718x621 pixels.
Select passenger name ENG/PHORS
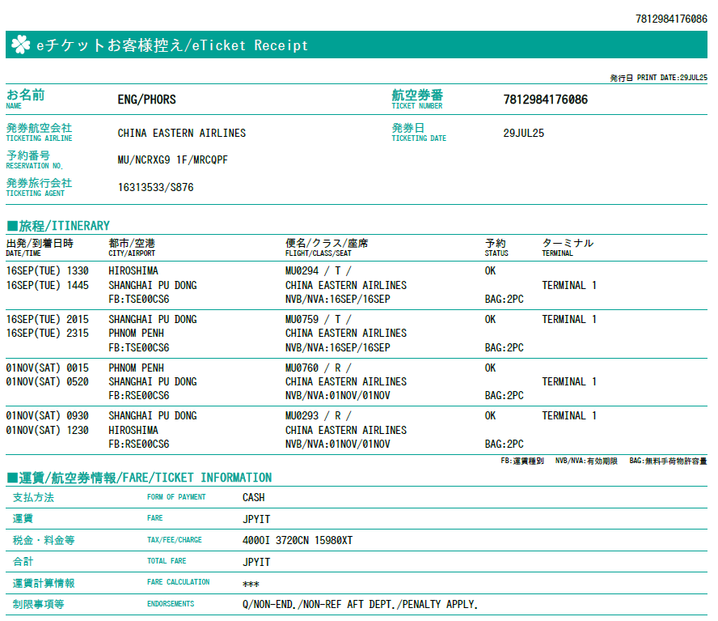point(146,100)
